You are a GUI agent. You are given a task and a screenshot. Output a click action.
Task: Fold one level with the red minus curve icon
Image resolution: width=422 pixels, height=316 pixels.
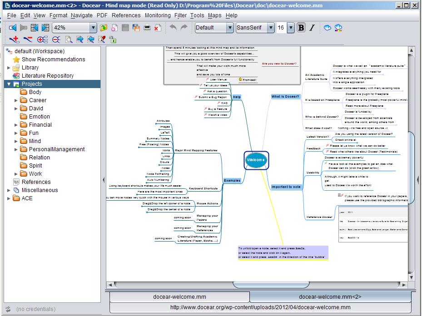click(x=28, y=39)
